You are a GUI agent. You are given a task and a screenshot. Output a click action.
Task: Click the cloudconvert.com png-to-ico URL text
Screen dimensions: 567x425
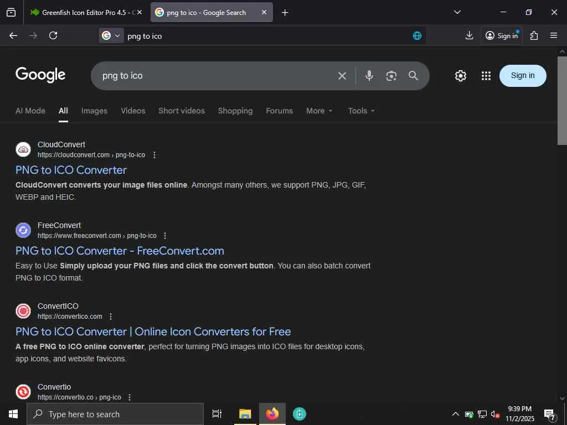click(91, 155)
